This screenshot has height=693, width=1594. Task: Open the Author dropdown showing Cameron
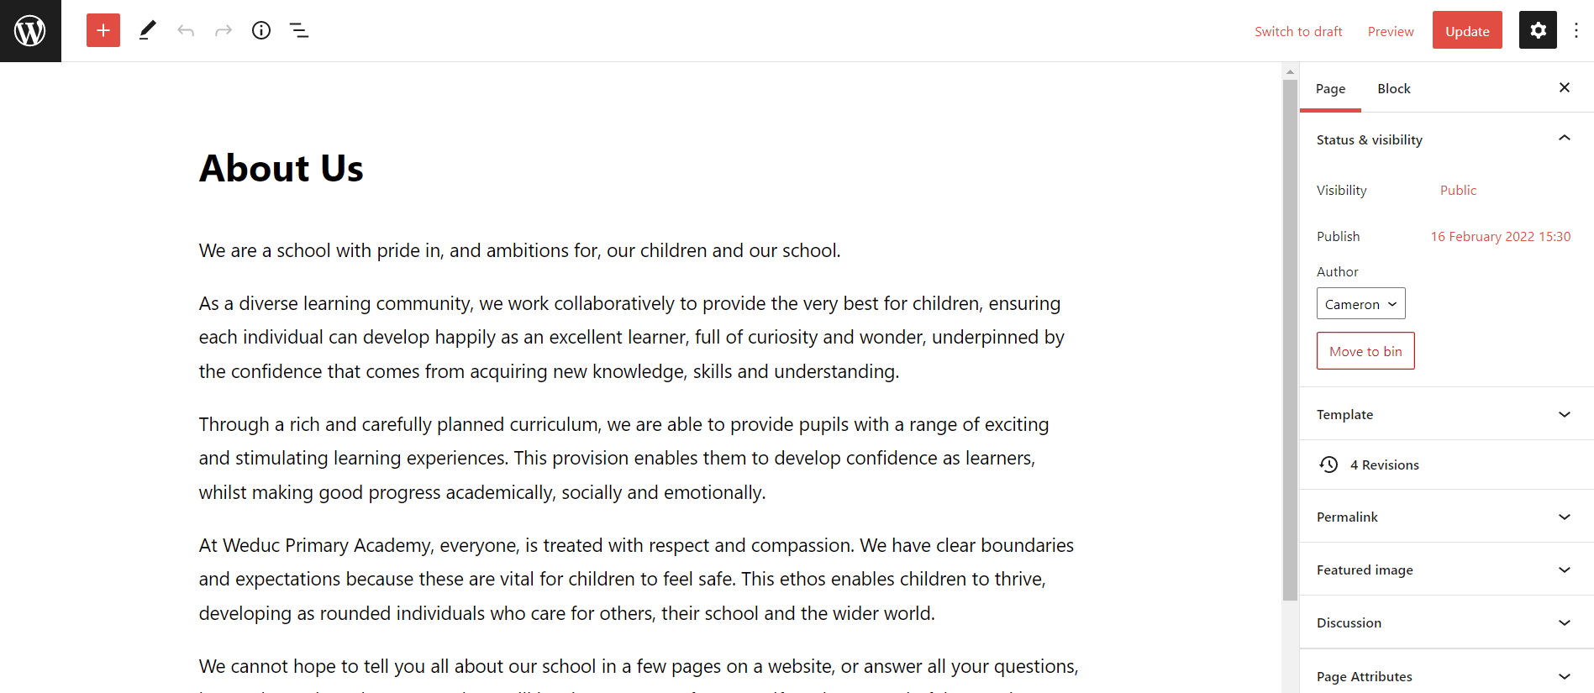coord(1360,304)
